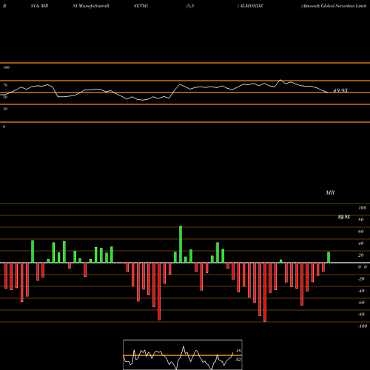Click the MR value 32.93 label
Image resolution: width=370 pixels, height=370 pixels.
[344, 217]
